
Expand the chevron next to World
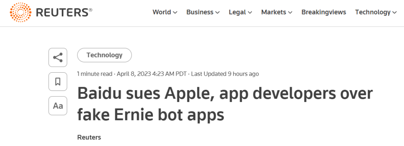[x=175, y=12]
